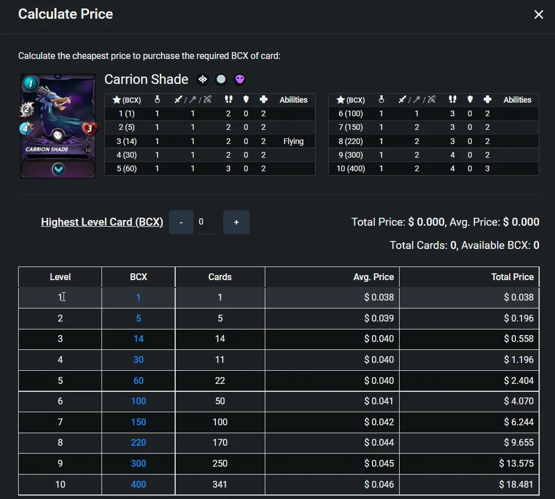Open the Highest Level Card (BCX) link
This screenshot has width=555, height=499.
pyautogui.click(x=102, y=222)
